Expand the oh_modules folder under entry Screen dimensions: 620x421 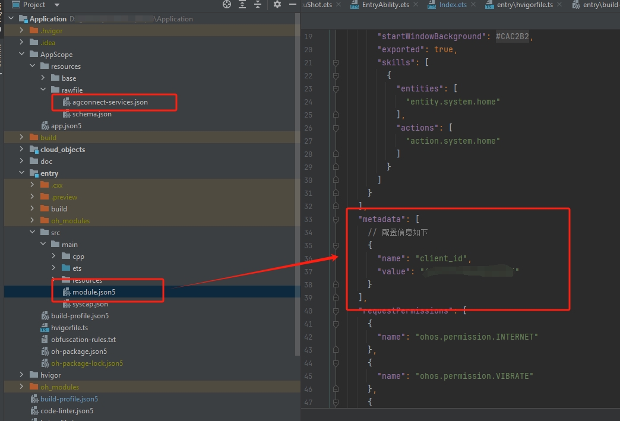pyautogui.click(x=33, y=220)
